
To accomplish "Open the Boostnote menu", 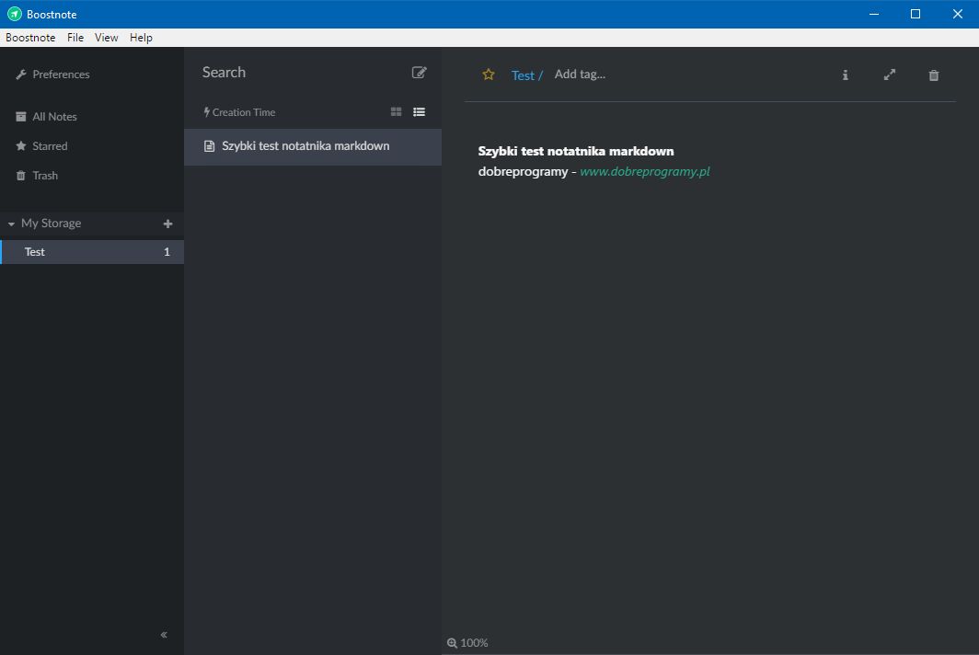I will coord(30,38).
